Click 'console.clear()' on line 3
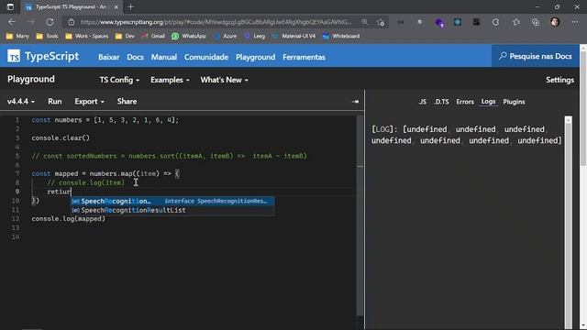The height and width of the screenshot is (330, 587). click(x=61, y=138)
